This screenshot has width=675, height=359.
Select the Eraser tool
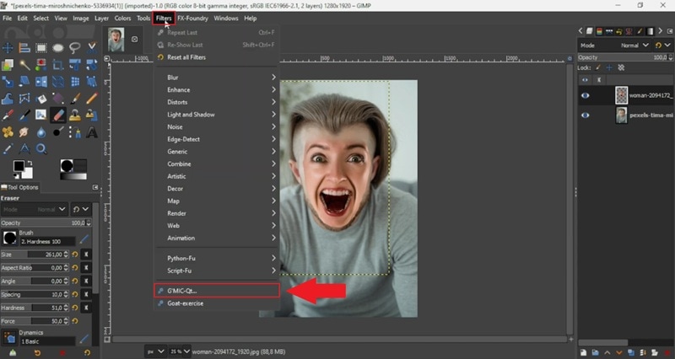pos(57,115)
